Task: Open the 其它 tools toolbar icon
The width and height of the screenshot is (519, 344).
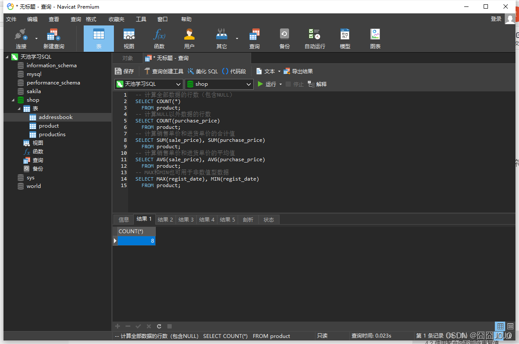Action: (x=221, y=38)
